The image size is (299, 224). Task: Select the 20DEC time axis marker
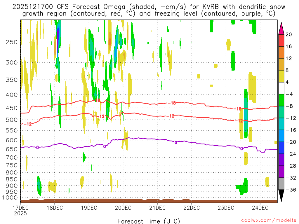pos(123,208)
